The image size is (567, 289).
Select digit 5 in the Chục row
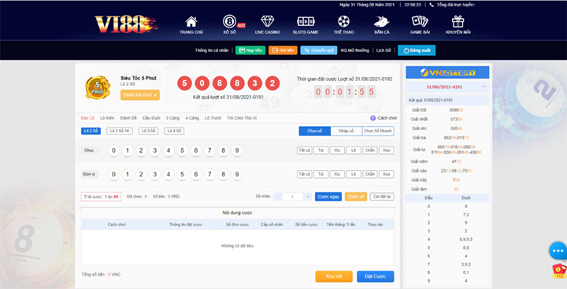[182, 150]
